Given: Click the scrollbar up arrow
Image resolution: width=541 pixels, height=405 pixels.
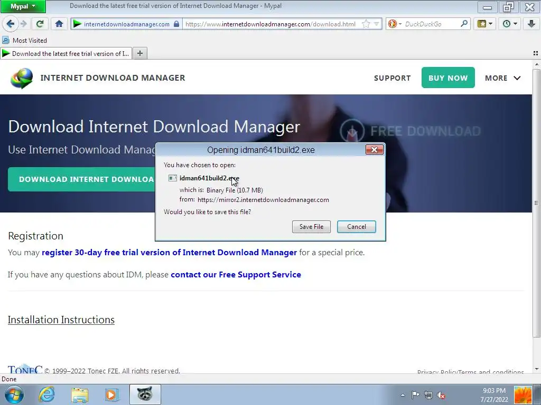Looking at the screenshot, I should click(x=536, y=64).
